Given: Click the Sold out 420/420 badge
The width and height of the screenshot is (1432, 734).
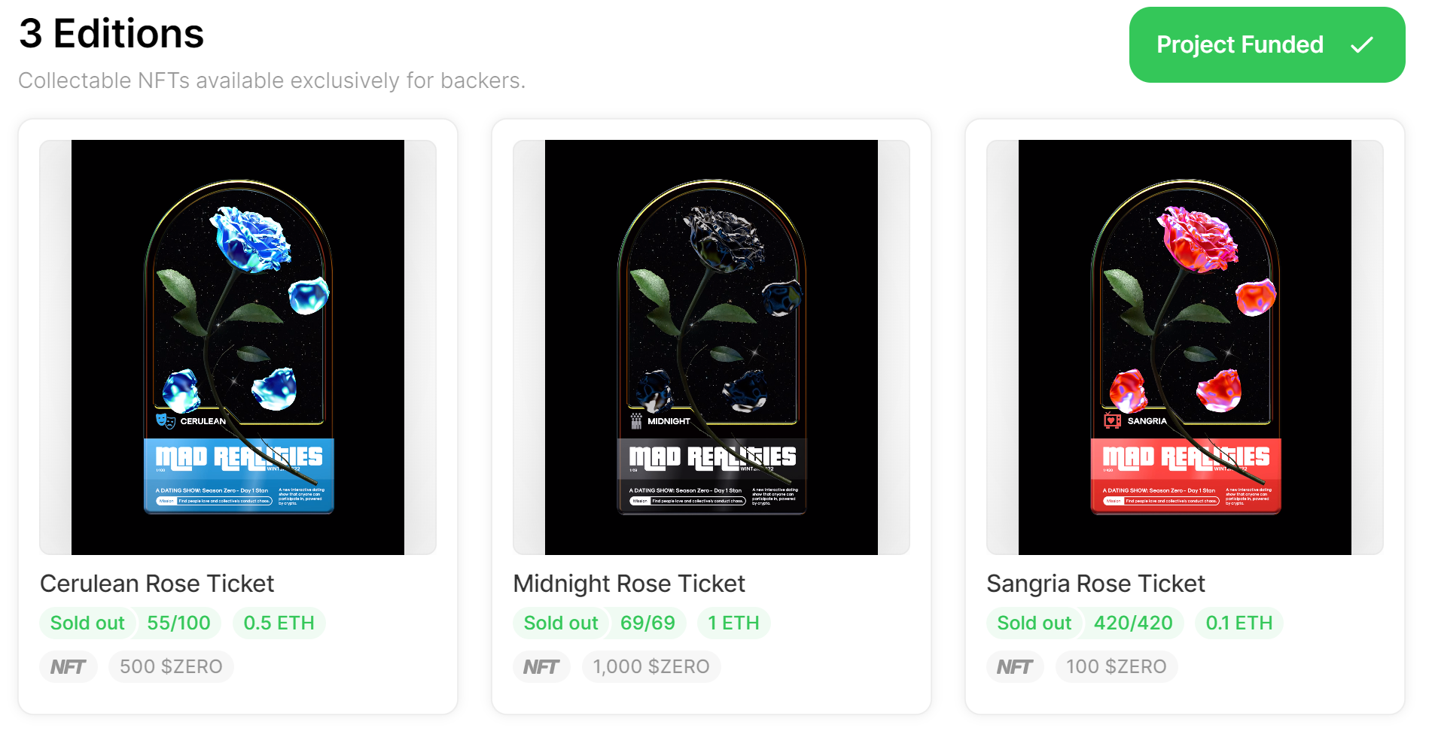Looking at the screenshot, I should pyautogui.click(x=1084, y=623).
